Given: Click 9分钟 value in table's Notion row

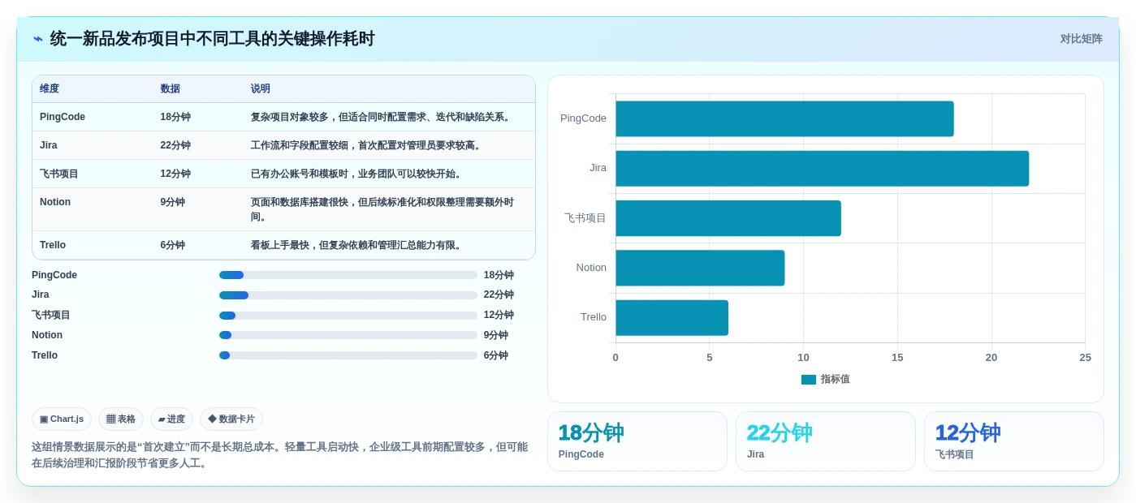Looking at the screenshot, I should click(x=173, y=202).
